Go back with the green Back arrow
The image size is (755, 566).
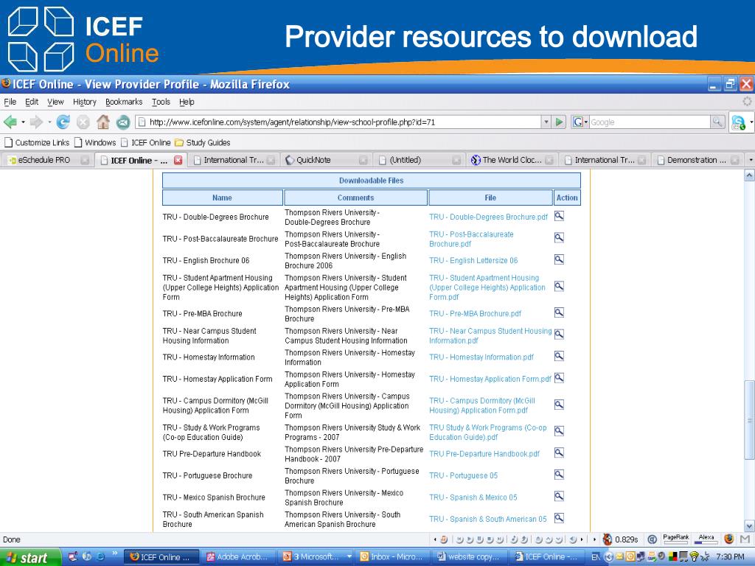pyautogui.click(x=10, y=122)
